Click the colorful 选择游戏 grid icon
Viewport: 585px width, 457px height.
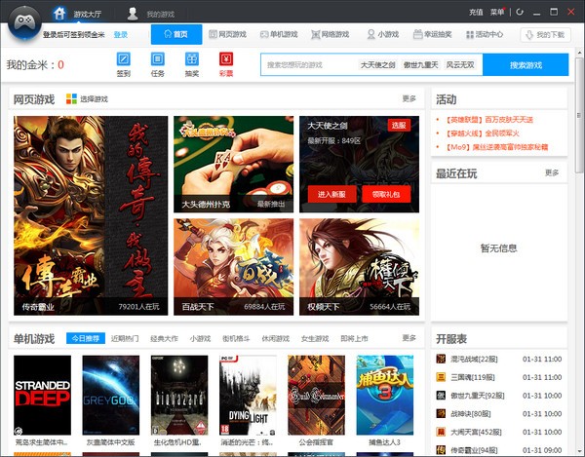coord(71,98)
